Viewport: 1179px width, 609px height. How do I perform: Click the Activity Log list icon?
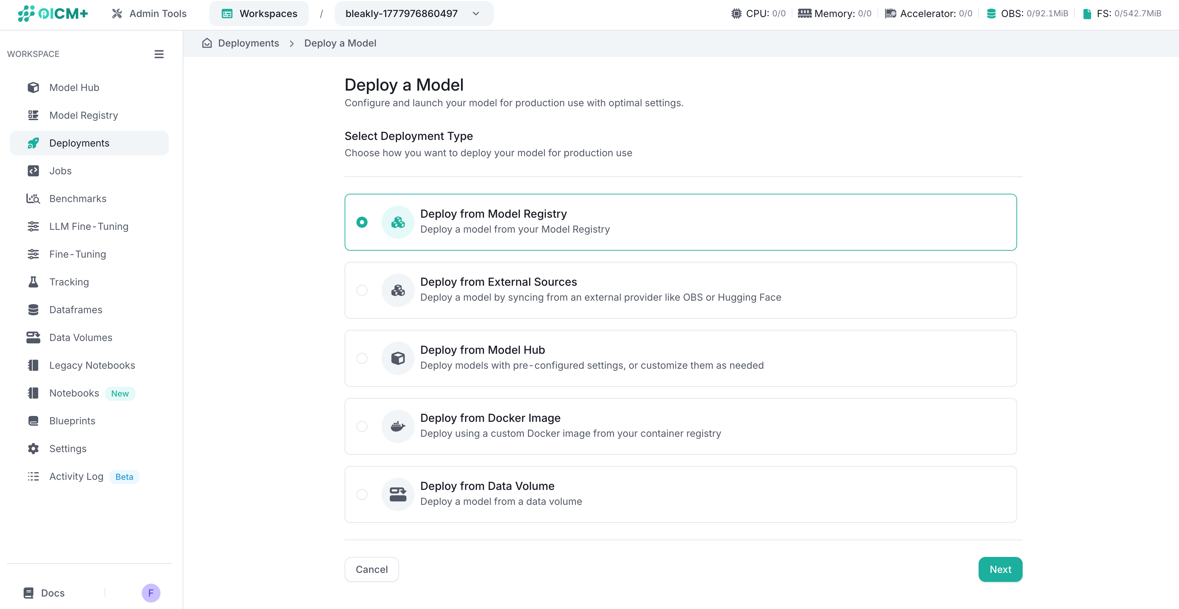pos(33,476)
